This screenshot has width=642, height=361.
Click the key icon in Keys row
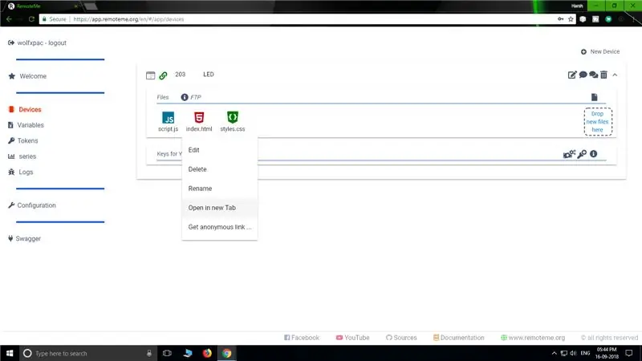(x=582, y=154)
